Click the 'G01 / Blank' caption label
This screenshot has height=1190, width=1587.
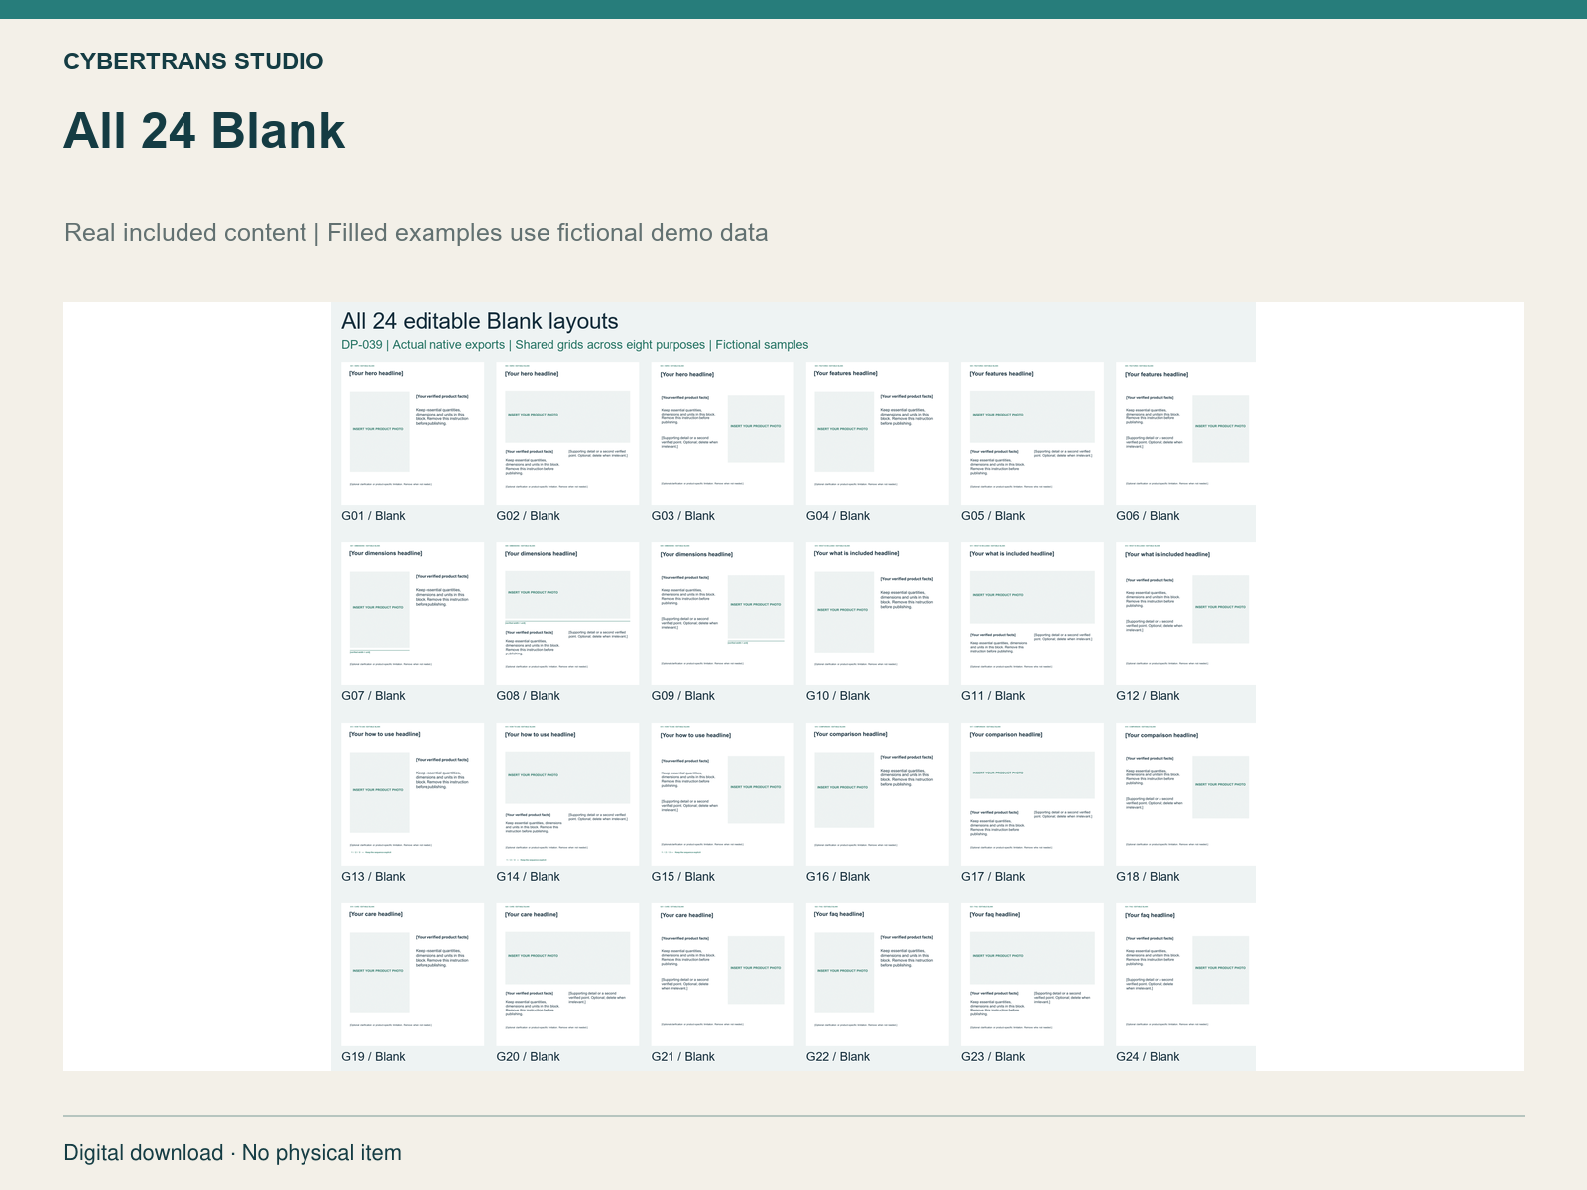click(373, 516)
